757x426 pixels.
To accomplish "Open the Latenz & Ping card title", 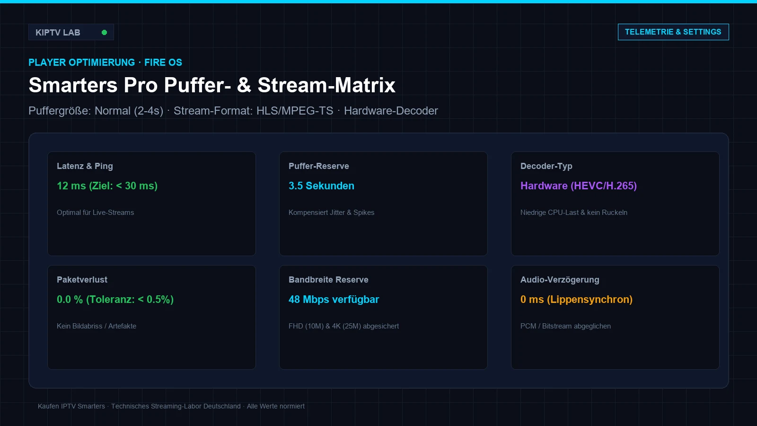I will 85,166.
